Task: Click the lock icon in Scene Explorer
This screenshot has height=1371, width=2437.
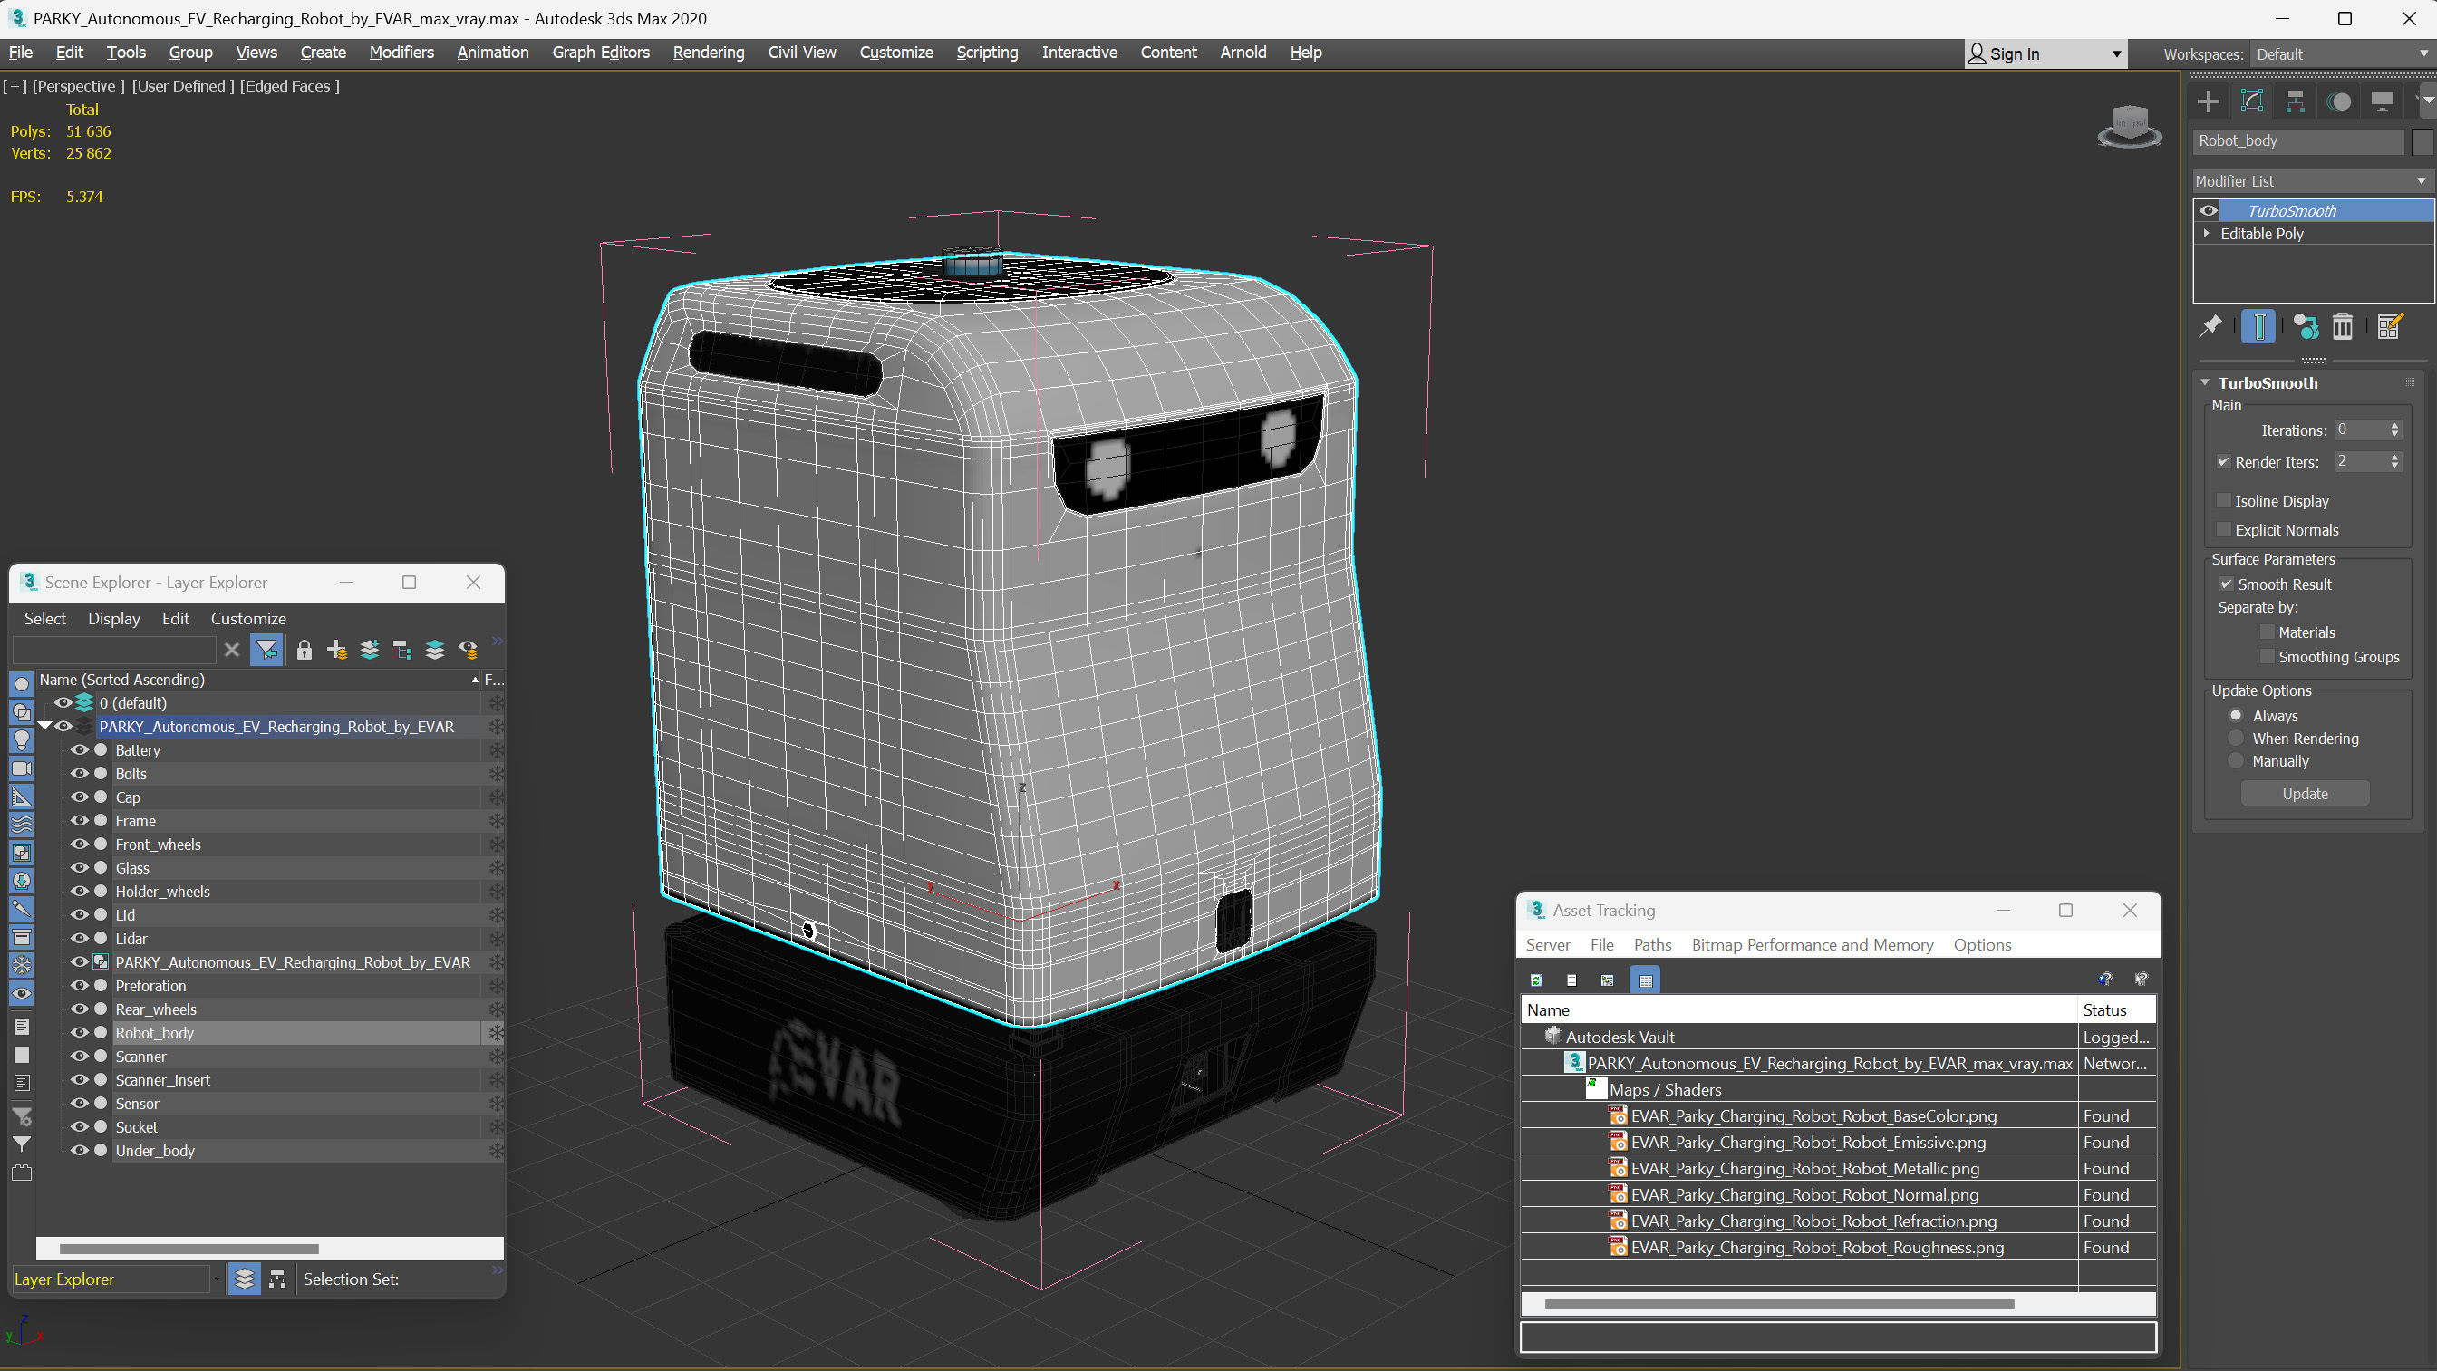Action: [304, 650]
